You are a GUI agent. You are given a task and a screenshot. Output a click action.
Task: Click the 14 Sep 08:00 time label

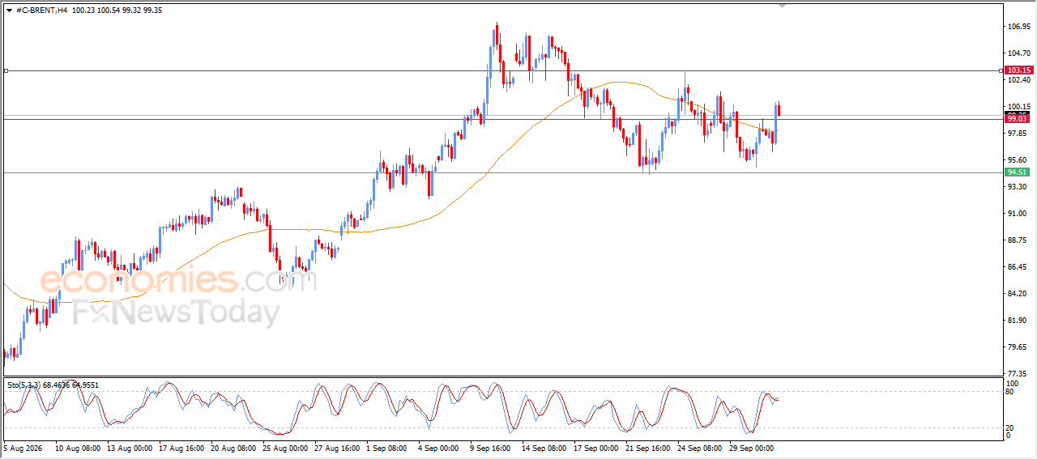tap(544, 447)
